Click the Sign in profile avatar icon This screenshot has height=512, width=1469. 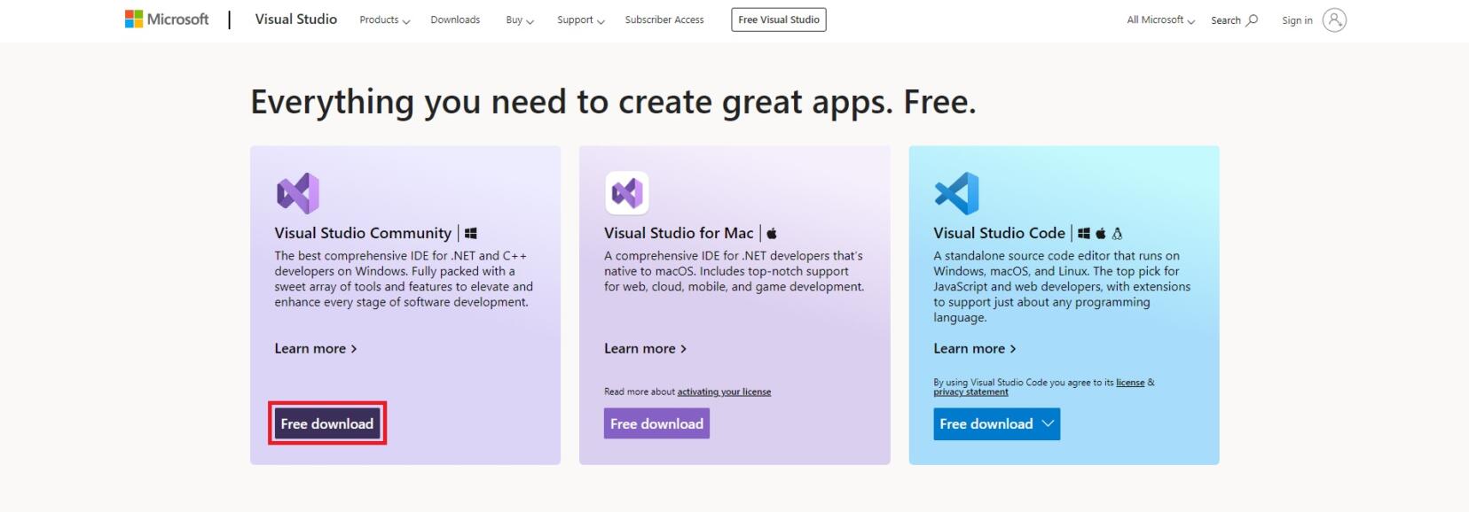coord(1334,20)
